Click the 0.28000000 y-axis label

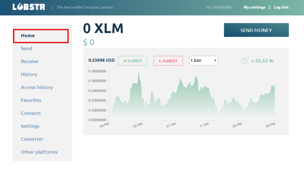(97, 120)
